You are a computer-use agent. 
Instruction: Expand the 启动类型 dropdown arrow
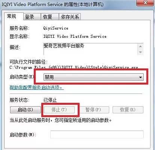[x=140, y=77]
